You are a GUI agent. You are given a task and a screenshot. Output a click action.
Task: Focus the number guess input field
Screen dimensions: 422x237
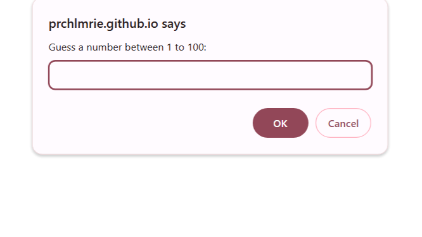click(x=210, y=75)
